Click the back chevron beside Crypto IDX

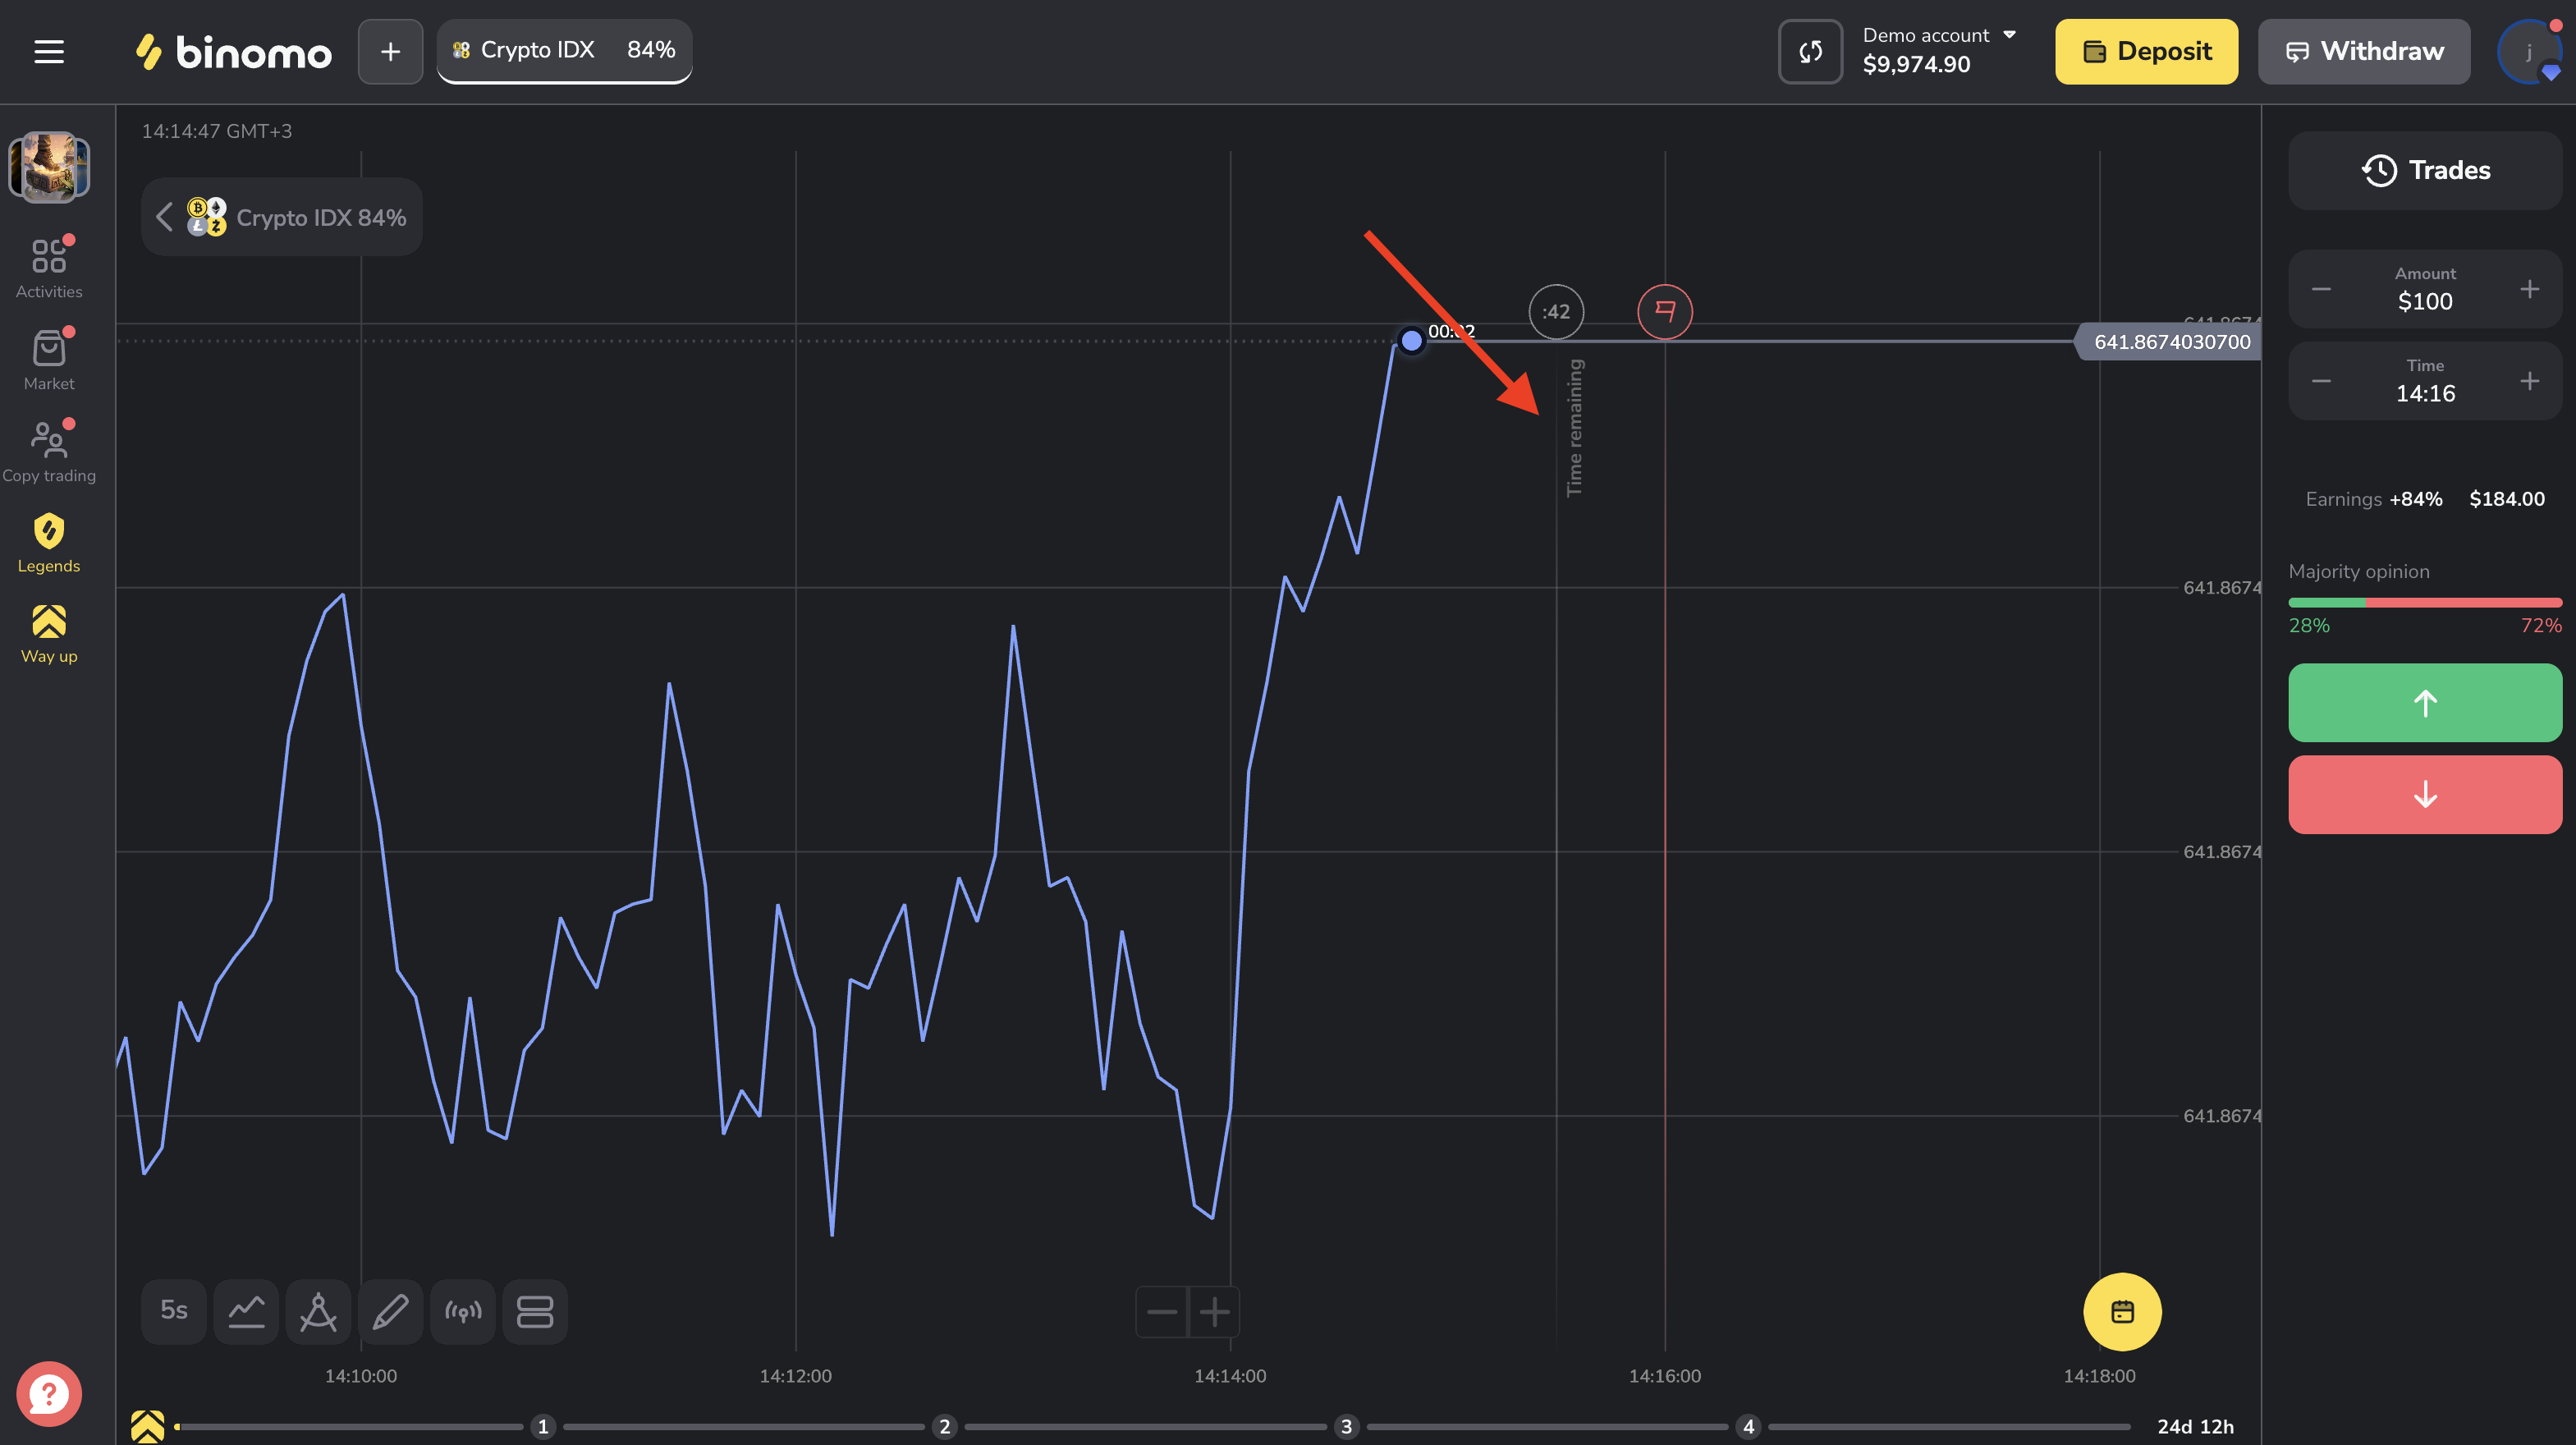coord(164,217)
